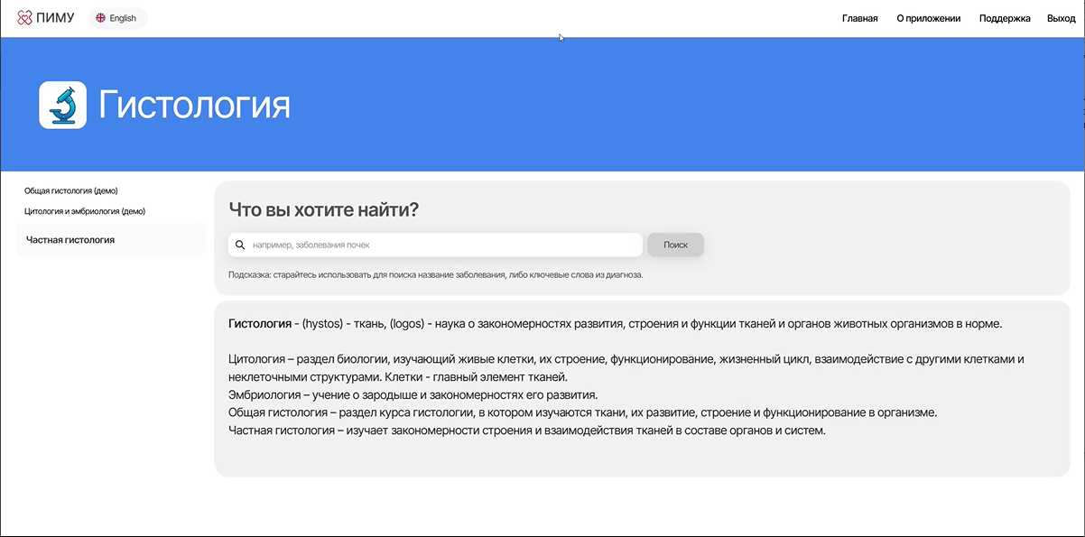Click the Гистология page title
The image size is (1085, 537).
coord(194,106)
